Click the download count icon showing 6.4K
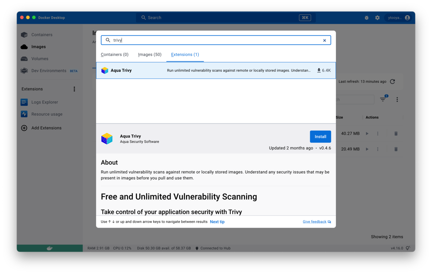 (x=319, y=71)
